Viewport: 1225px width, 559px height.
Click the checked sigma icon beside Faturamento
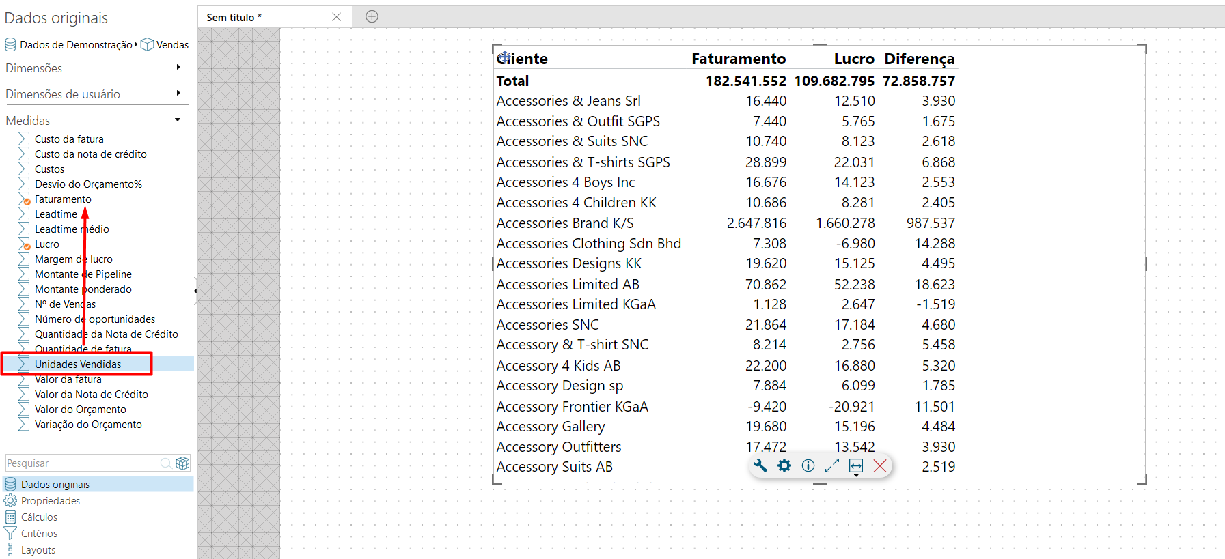coord(24,199)
